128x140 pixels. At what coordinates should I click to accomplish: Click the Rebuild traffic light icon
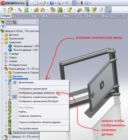pos(82,3)
